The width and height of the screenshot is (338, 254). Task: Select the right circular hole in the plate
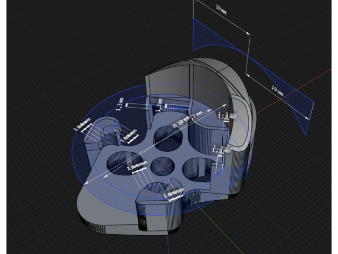pyautogui.click(x=199, y=168)
